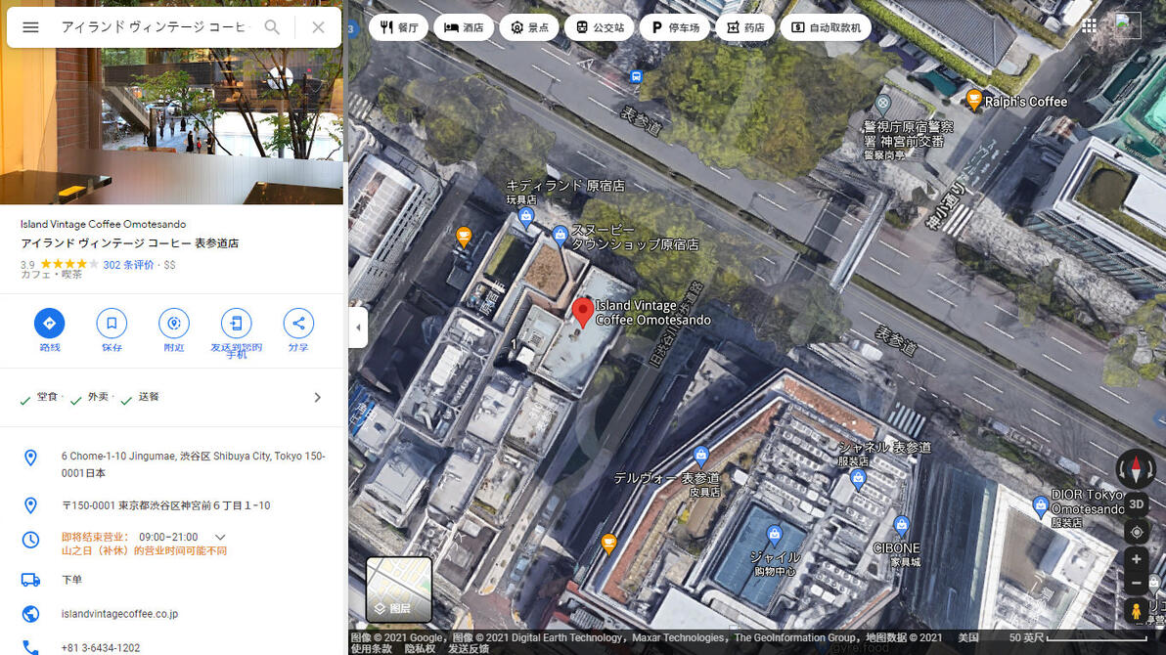Open the Google apps grid
1166x655 pixels.
[1090, 26]
